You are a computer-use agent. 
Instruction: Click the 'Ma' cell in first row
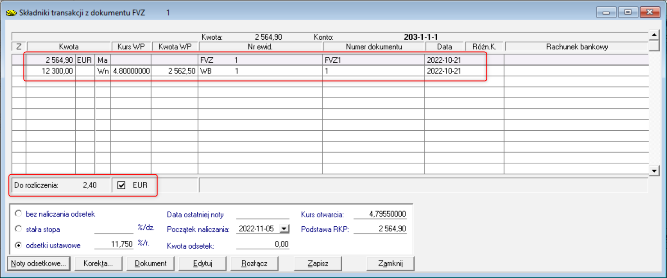(103, 60)
